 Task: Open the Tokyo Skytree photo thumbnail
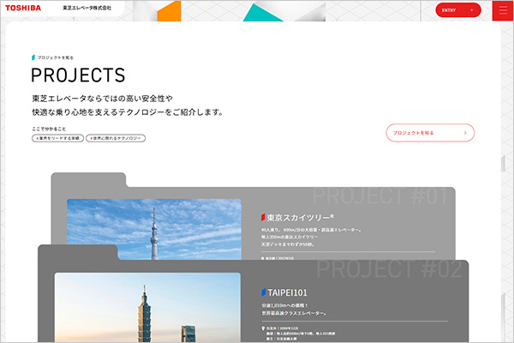point(154,229)
